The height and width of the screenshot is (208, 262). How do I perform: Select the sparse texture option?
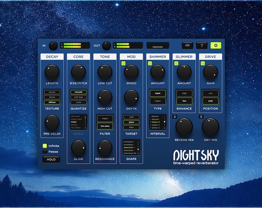[52, 92]
